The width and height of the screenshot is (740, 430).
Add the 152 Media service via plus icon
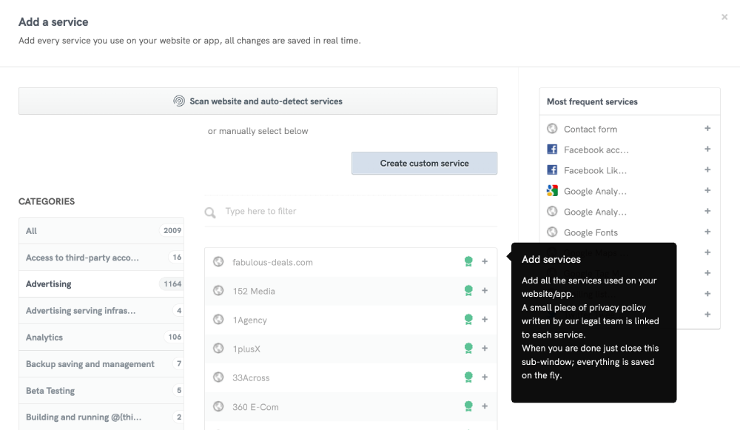[485, 291]
